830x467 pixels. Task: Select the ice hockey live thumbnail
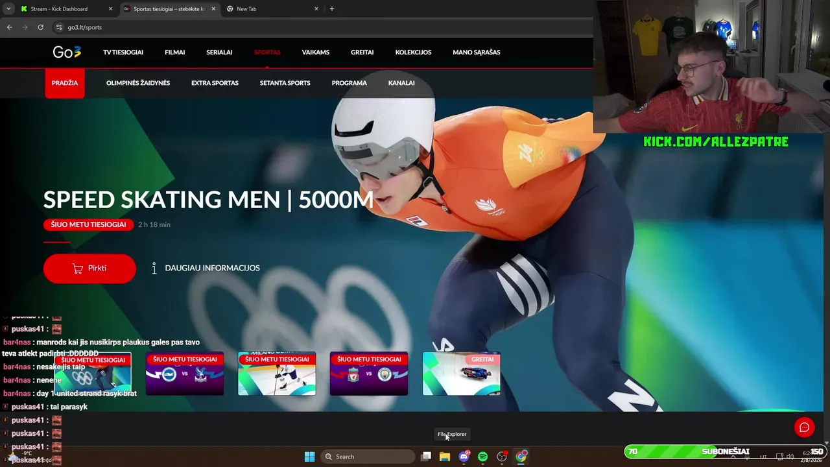(x=277, y=374)
